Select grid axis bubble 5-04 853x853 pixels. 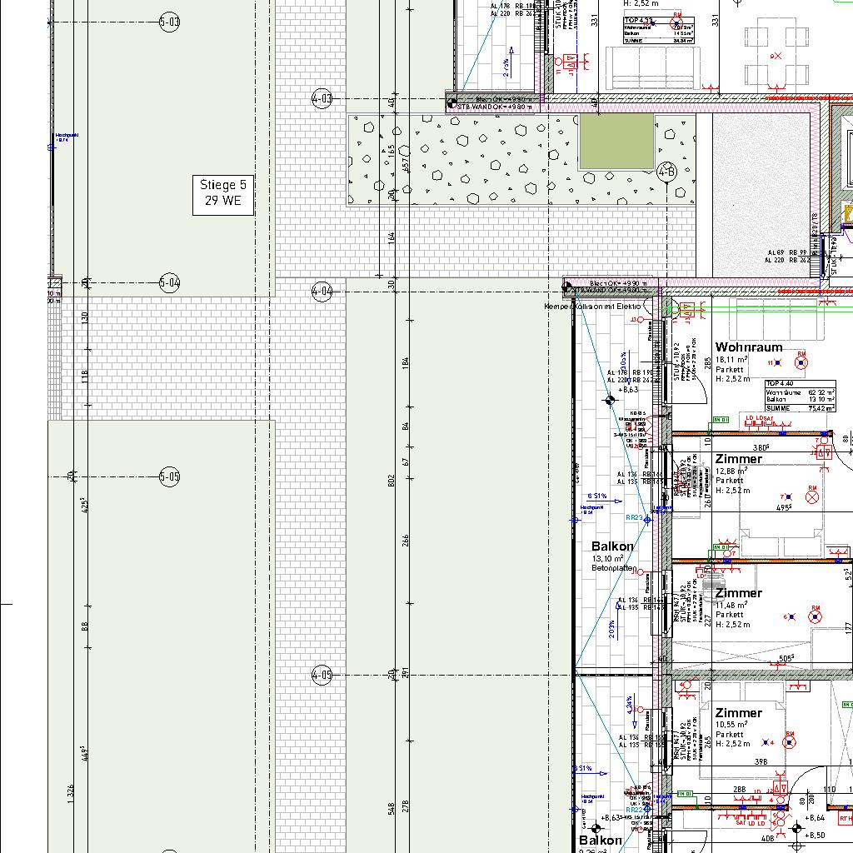point(169,283)
